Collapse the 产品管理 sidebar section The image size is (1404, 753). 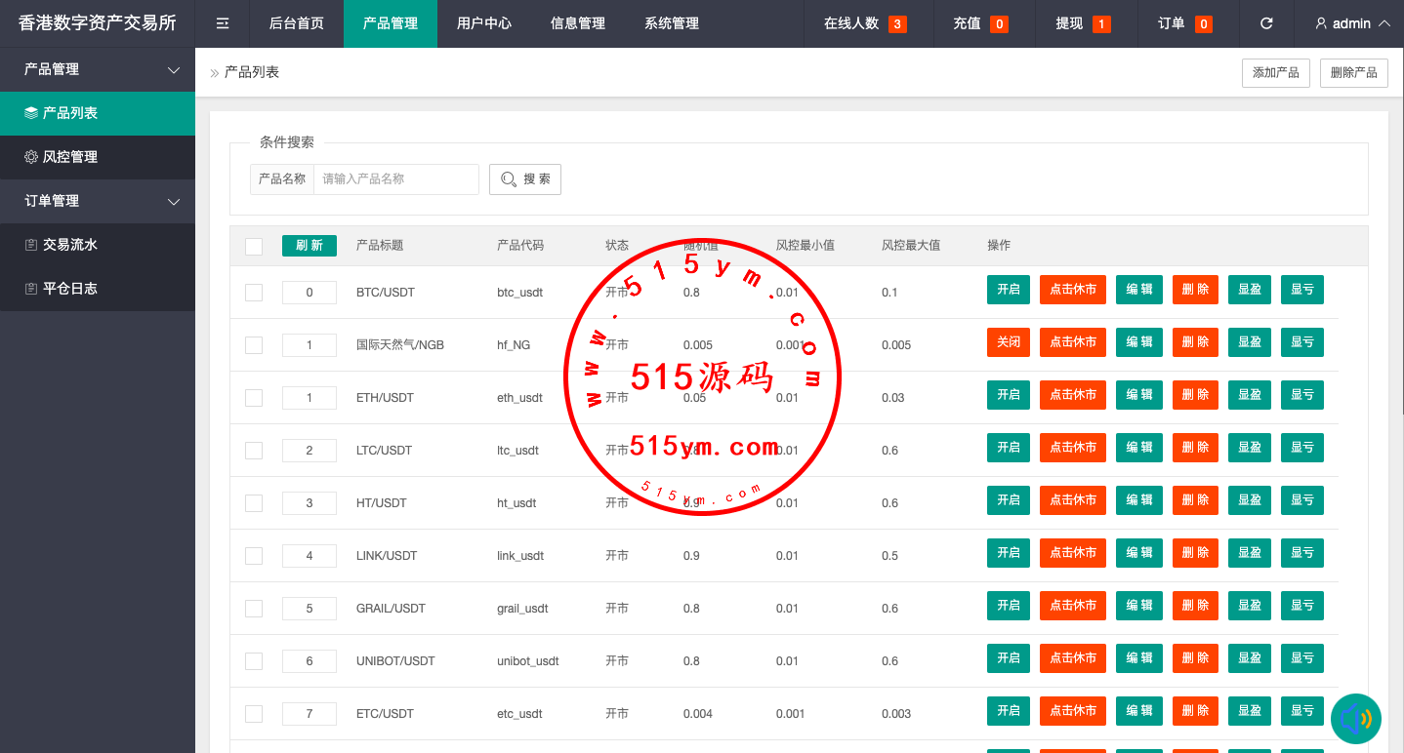tap(174, 70)
